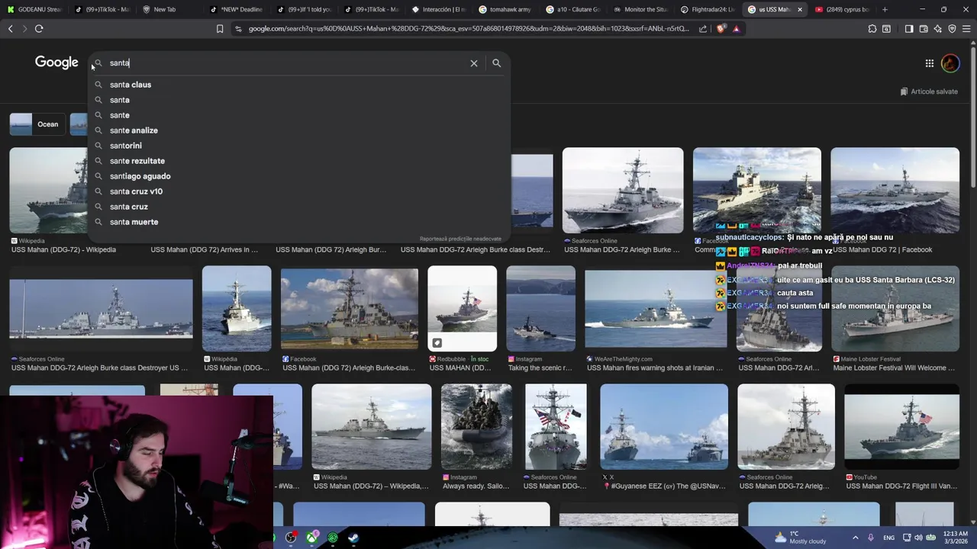The height and width of the screenshot is (549, 977).
Task: Close the 'us USS Mahan' tab
Action: click(800, 9)
